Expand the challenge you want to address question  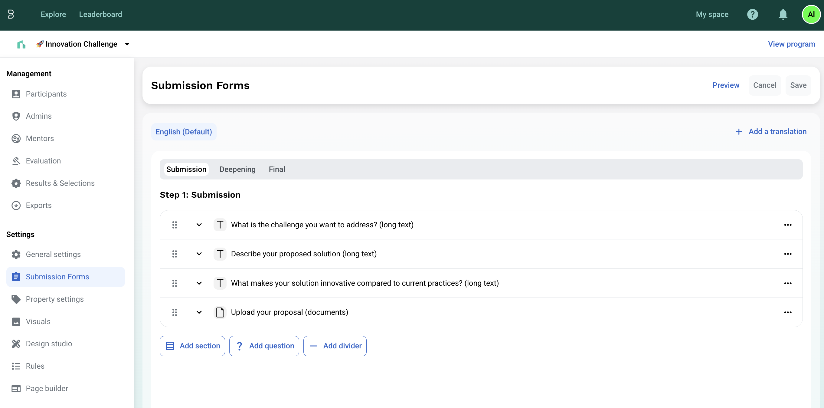[199, 225]
